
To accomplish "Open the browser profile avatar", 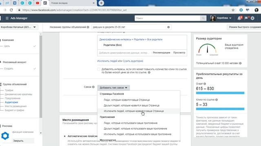I will [x=257, y=10].
